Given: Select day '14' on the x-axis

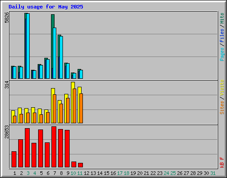Looking at the screenshot, I should 100,173.
